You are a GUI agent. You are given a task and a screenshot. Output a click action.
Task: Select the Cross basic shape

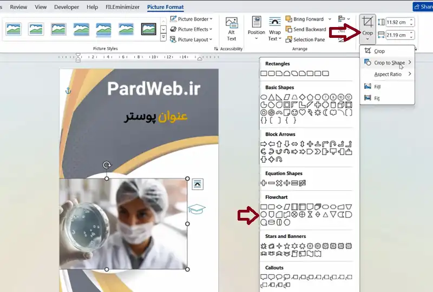[x=318, y=105]
